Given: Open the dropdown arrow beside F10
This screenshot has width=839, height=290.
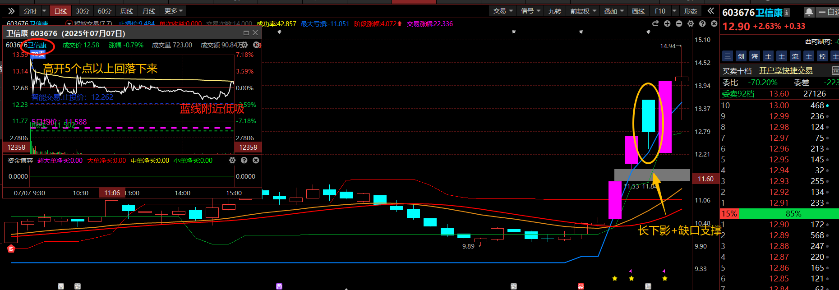Looking at the screenshot, I should point(674,11).
